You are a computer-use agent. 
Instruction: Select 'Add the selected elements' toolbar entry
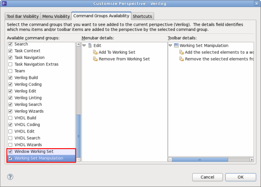click(219, 52)
